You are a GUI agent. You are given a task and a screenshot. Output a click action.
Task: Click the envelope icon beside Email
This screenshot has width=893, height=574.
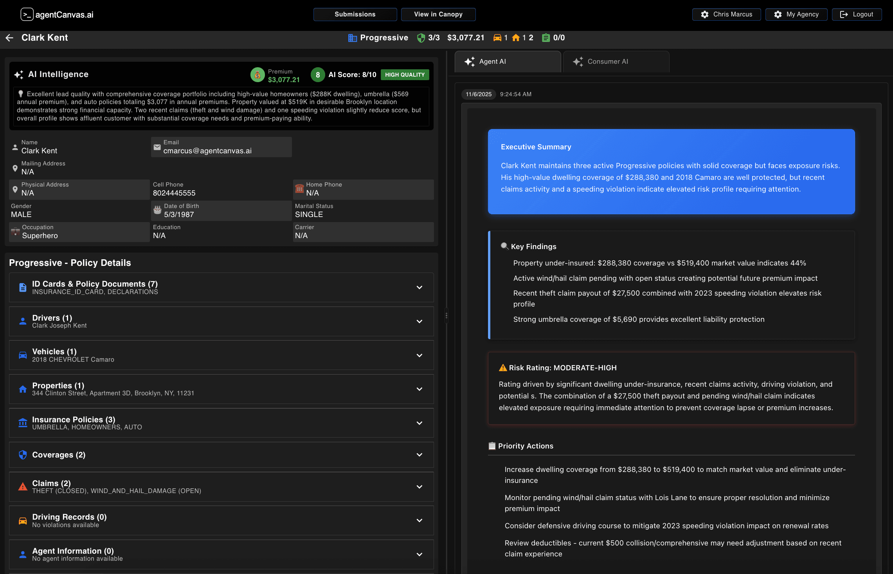pos(157,147)
